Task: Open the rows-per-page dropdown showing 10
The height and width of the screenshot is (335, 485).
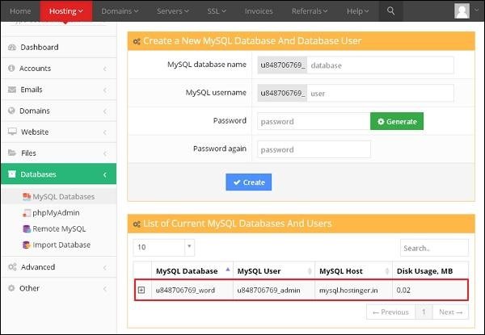Action: click(x=163, y=247)
